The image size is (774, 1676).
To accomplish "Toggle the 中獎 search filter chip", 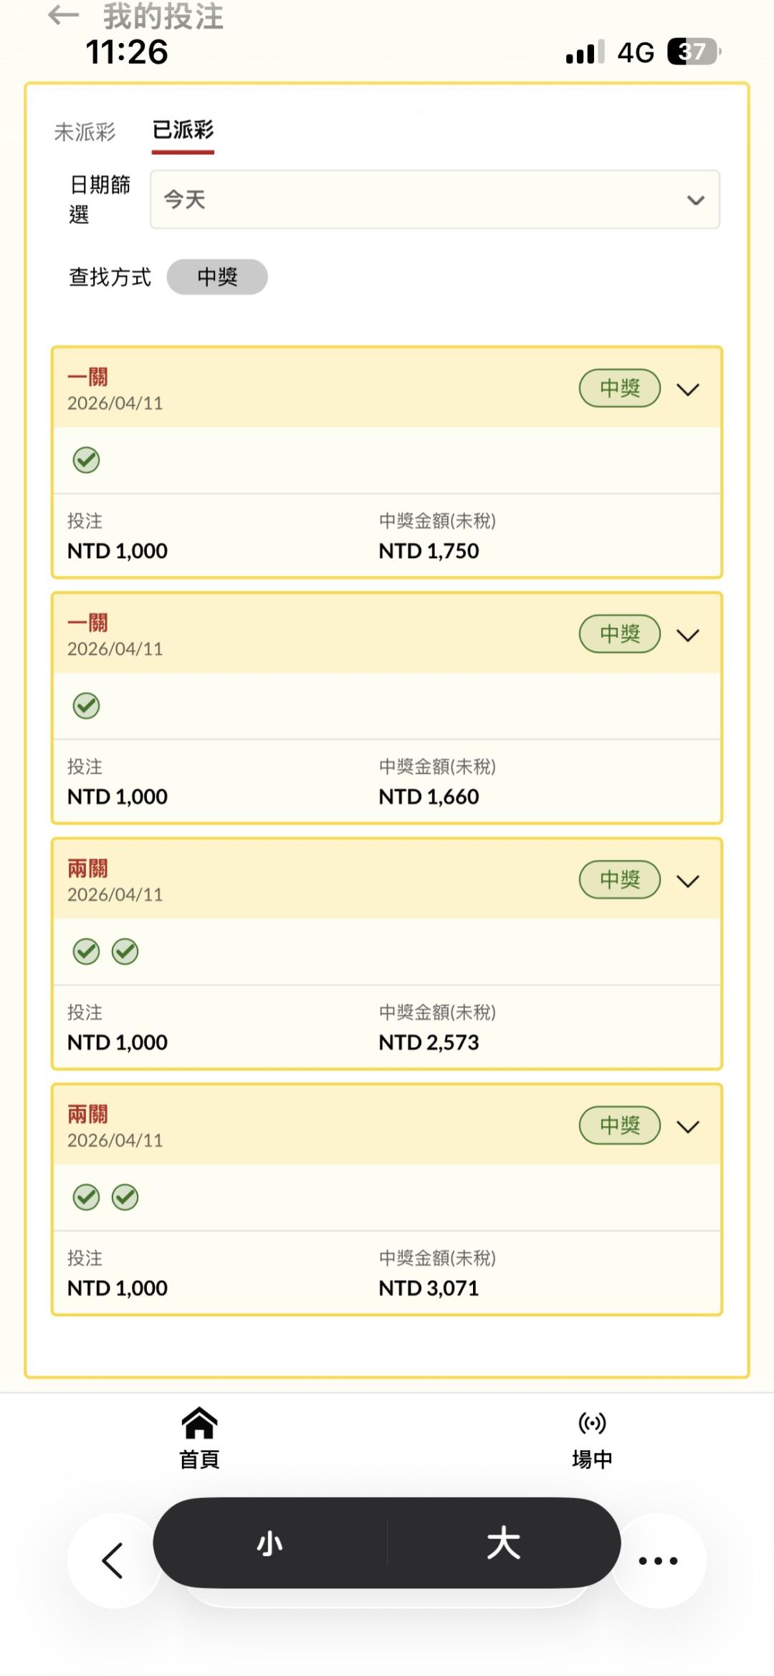I will (x=217, y=277).
